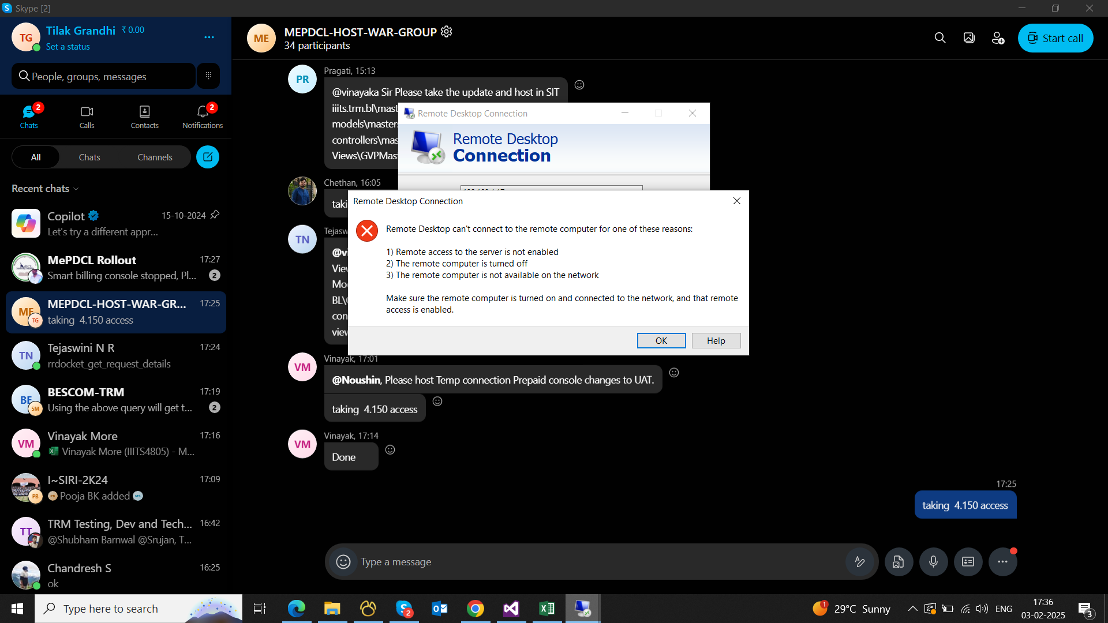Viewport: 1108px width, 623px height.
Task: Open Visual Studio from taskbar
Action: click(511, 609)
